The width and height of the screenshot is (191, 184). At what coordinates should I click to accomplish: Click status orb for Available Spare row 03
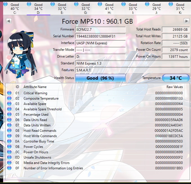pyautogui.click(x=9, y=104)
